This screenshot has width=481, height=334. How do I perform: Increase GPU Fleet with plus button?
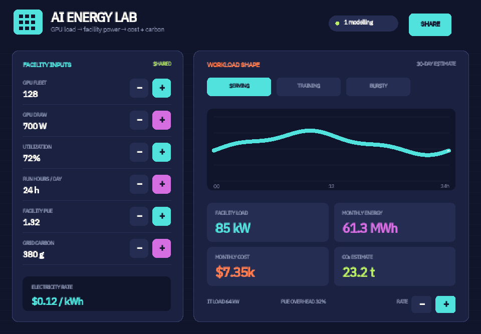point(162,88)
